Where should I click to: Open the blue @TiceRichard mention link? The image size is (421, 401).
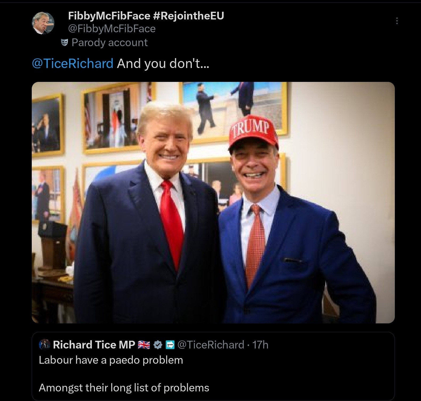73,63
